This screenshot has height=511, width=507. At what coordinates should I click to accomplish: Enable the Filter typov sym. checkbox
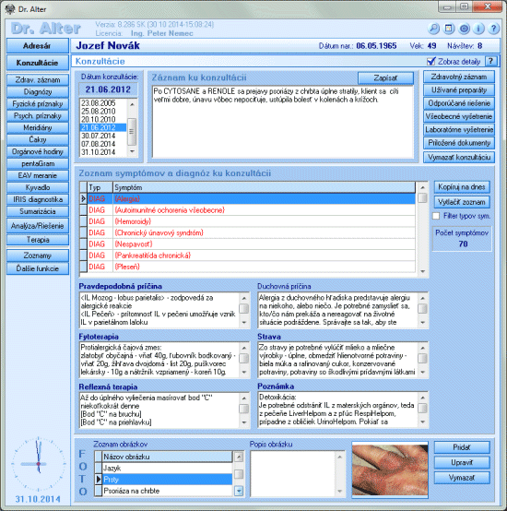click(x=436, y=216)
